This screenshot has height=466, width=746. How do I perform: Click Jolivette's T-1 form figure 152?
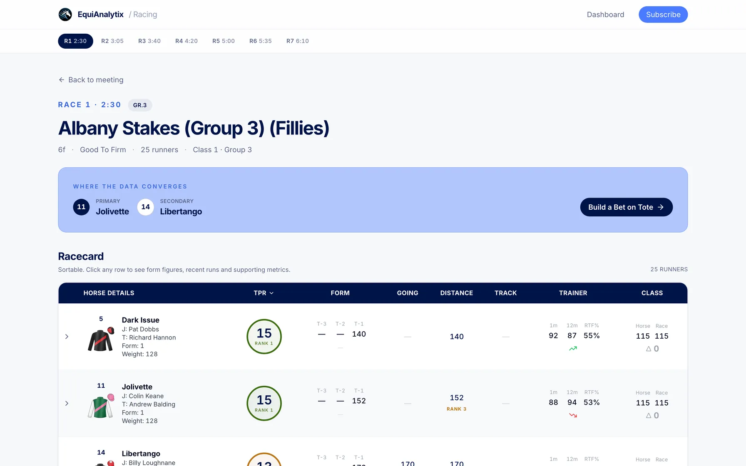tap(359, 401)
